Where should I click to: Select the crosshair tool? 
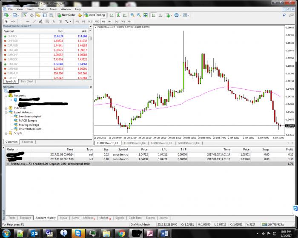[13, 21]
